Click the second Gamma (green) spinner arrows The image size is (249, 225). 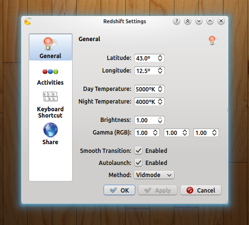(185, 133)
